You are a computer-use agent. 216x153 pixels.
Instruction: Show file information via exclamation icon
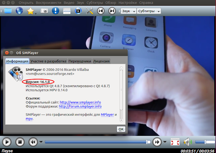55,11
